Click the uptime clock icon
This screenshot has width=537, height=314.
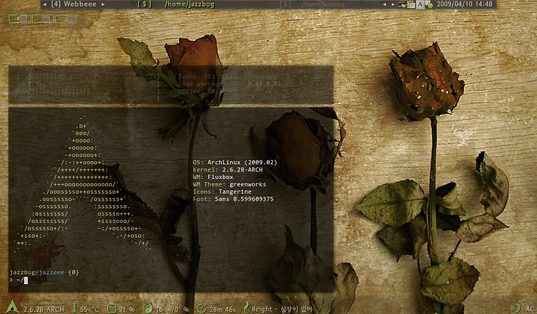point(202,308)
